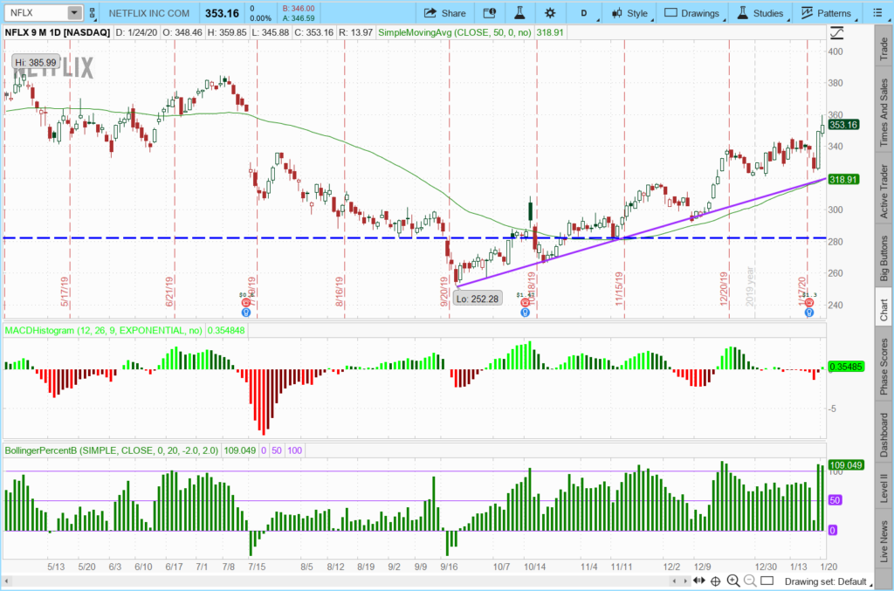This screenshot has height=591, width=894.
Task: Click the NETFLIX INC COM company name
Action: click(x=148, y=12)
